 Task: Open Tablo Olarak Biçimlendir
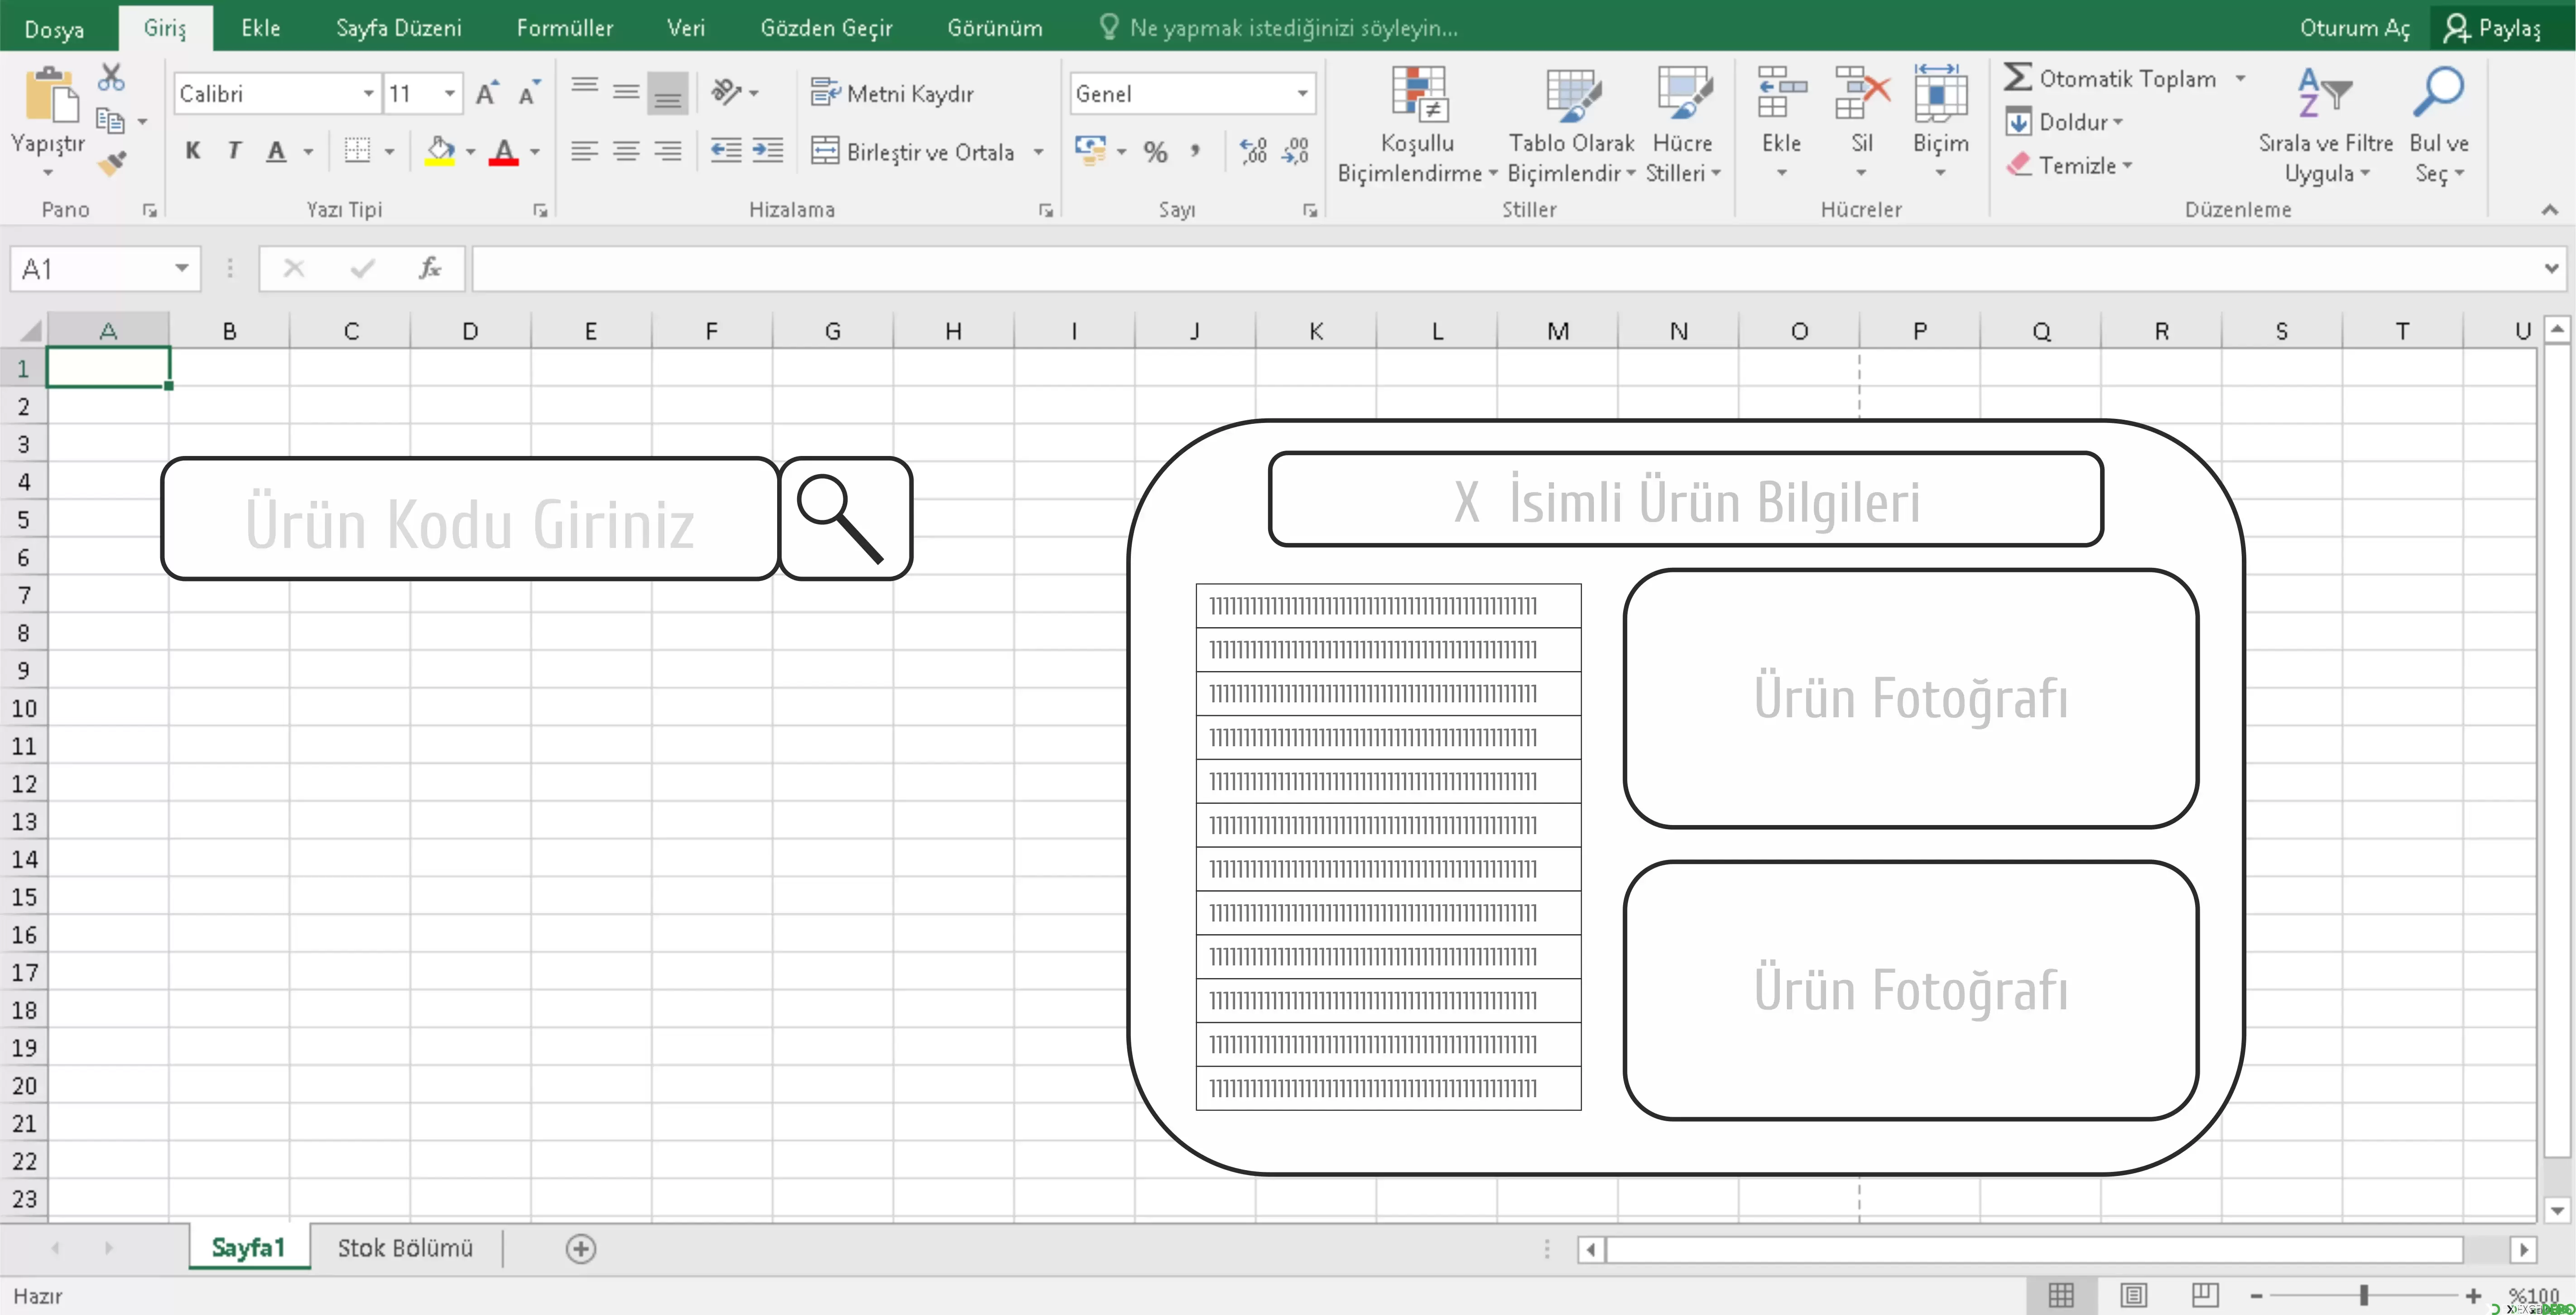point(1571,124)
